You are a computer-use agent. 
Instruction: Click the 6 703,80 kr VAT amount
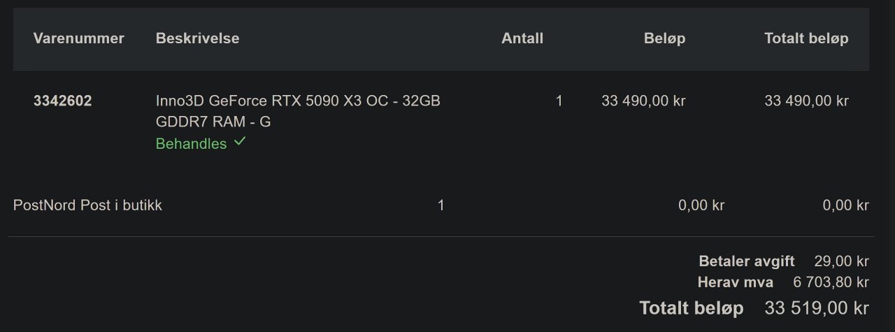pyautogui.click(x=831, y=282)
